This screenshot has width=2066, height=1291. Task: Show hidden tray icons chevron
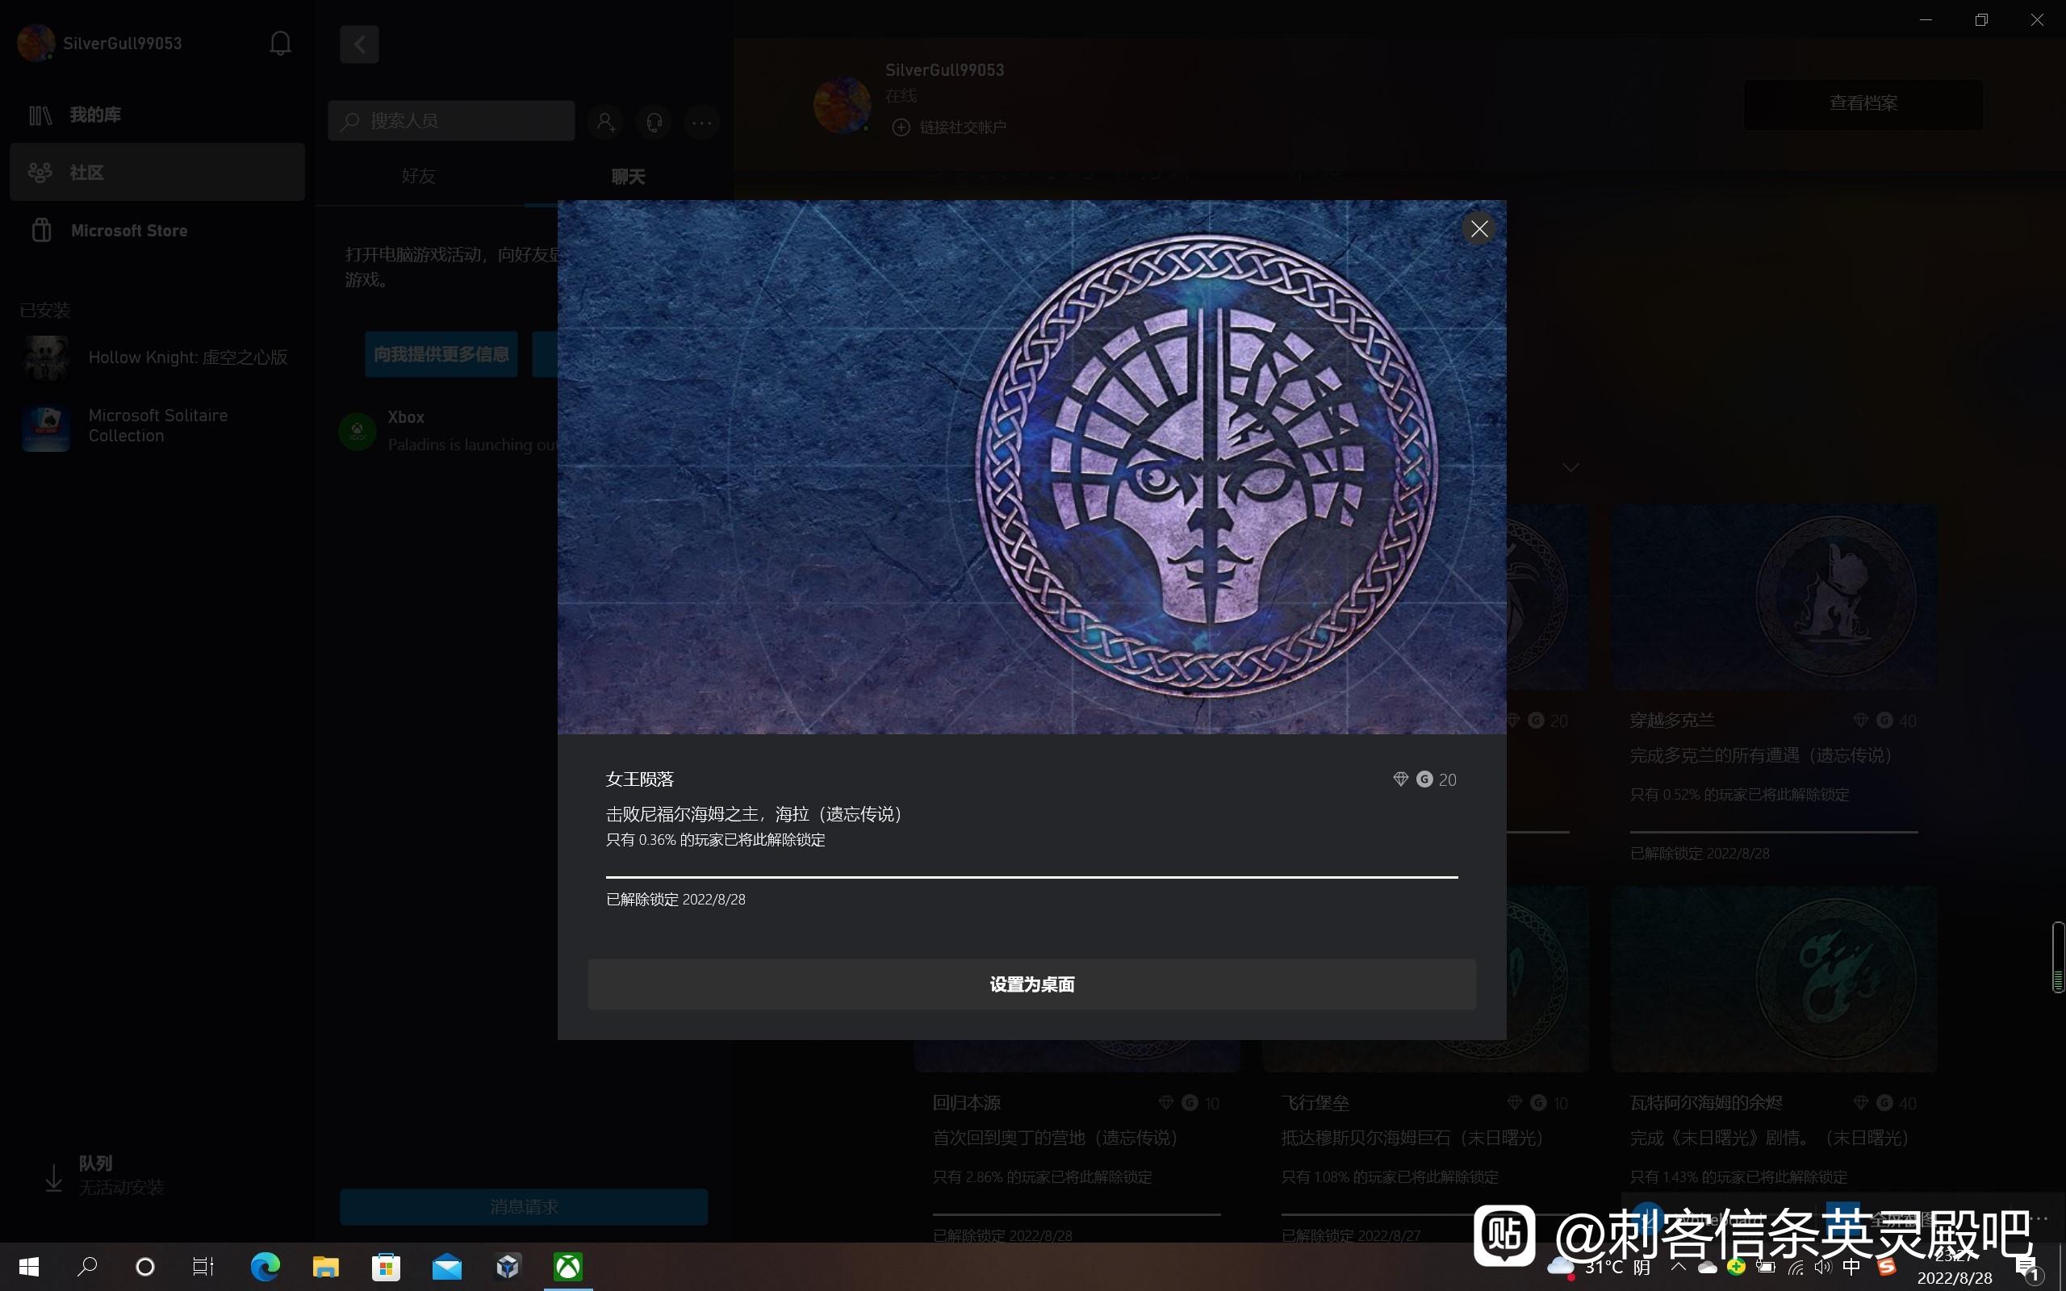click(1678, 1267)
